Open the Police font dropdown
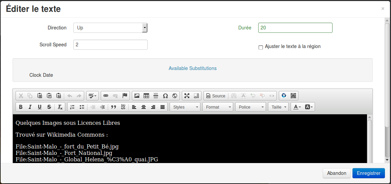The height and width of the screenshot is (184, 391). pyautogui.click(x=251, y=107)
